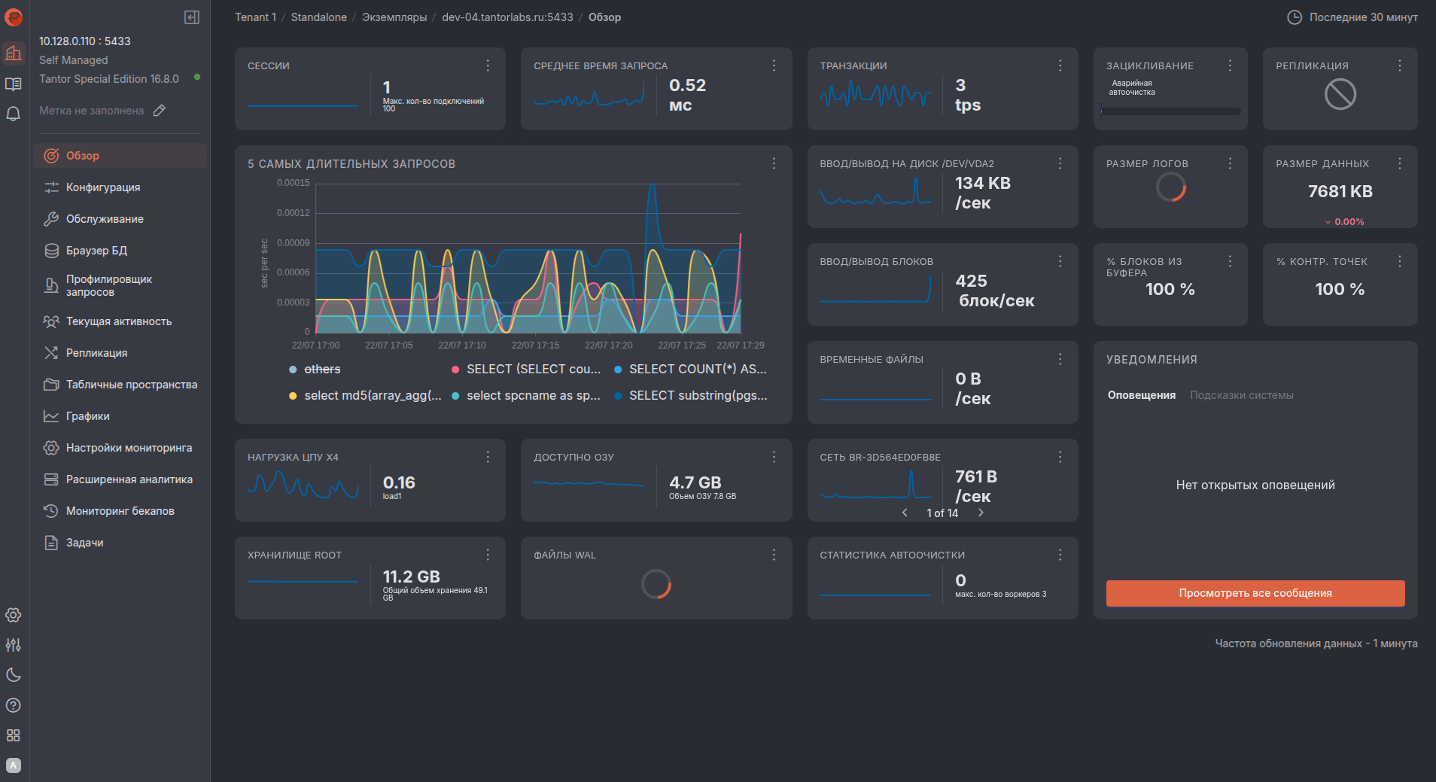Go to next network interface

click(x=981, y=513)
